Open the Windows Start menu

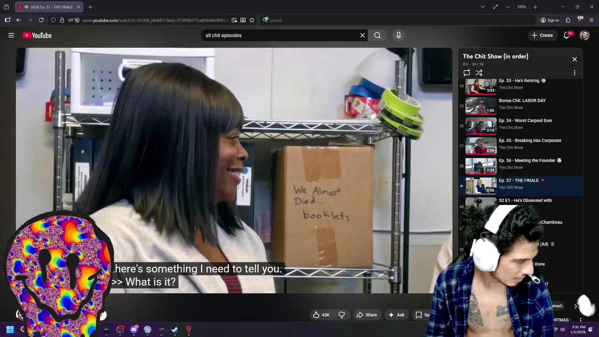coord(10,330)
